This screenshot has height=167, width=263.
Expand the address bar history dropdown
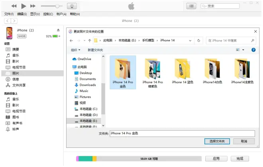(190, 41)
